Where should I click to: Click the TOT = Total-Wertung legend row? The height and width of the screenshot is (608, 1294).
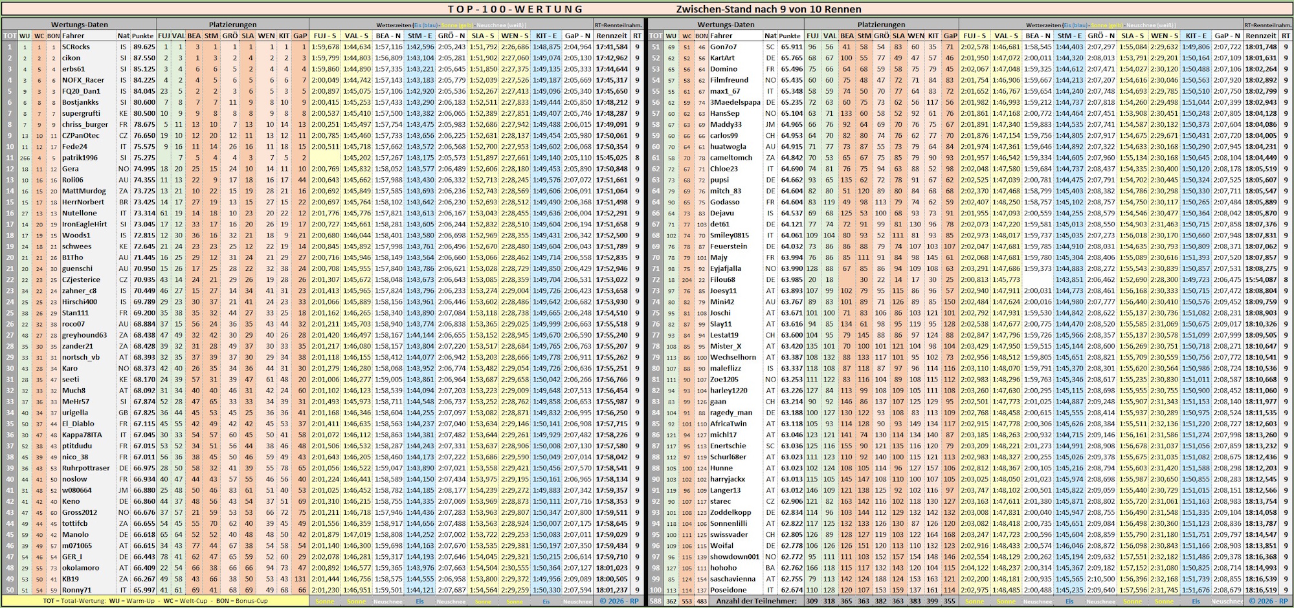[155, 601]
